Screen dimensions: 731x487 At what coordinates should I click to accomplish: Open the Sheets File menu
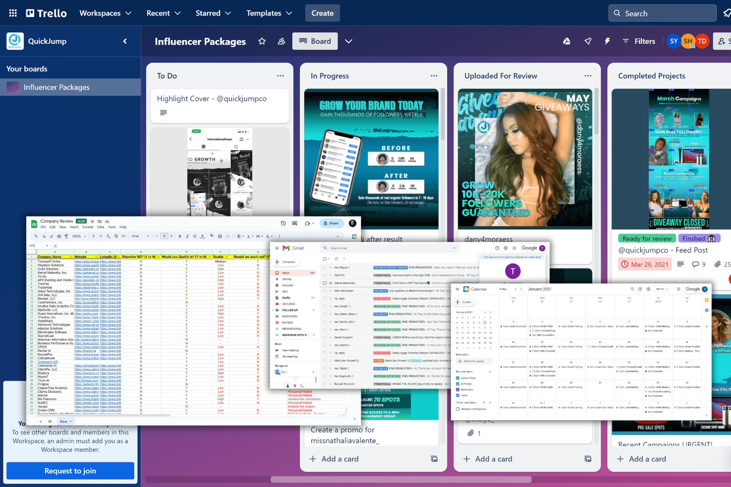[x=43, y=227]
